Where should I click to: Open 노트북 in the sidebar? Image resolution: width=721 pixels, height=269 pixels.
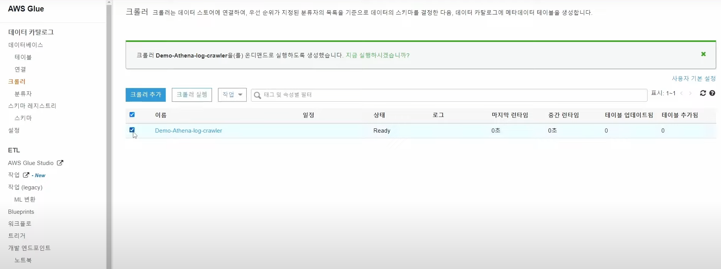23,260
